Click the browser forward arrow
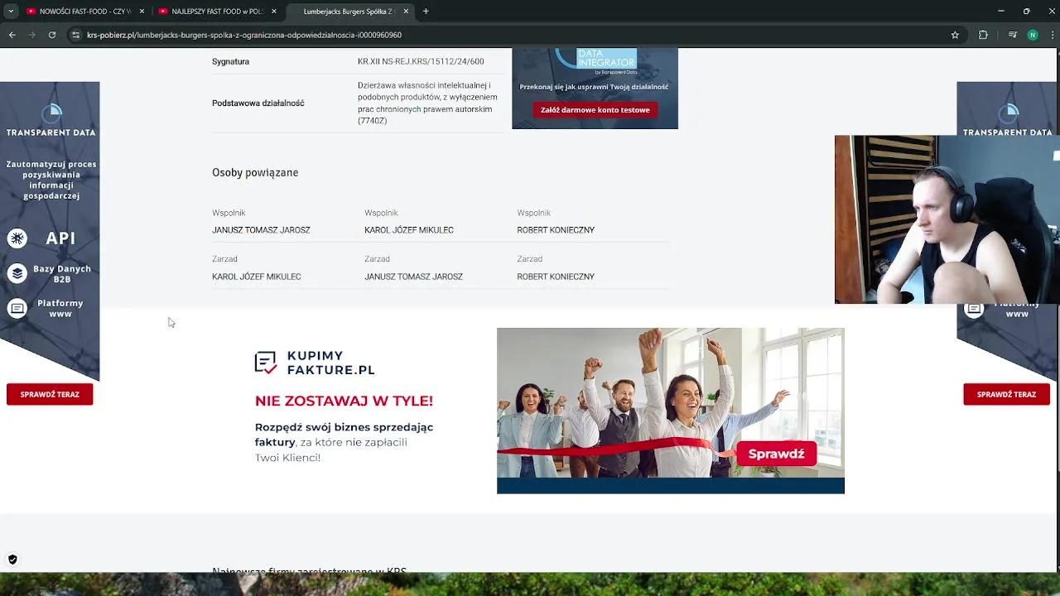This screenshot has width=1060, height=596. [32, 35]
